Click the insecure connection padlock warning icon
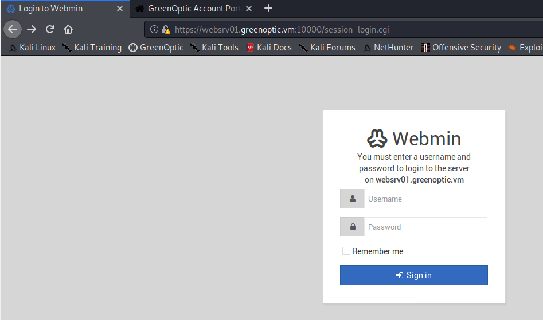Viewport: 543px width, 320px height. point(166,29)
